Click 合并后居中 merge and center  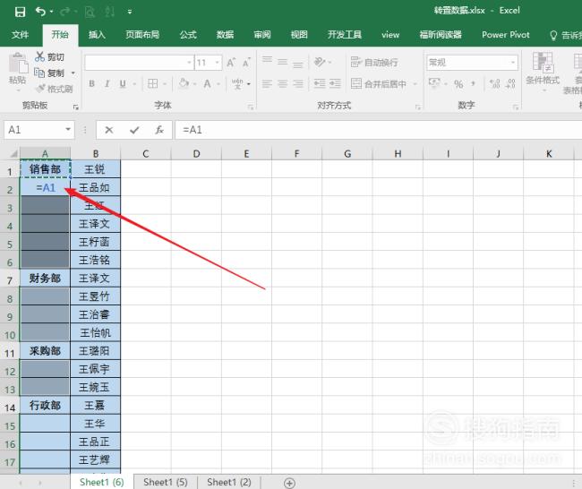pos(379,84)
